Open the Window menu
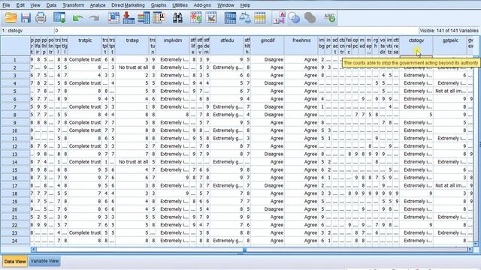The height and width of the screenshot is (270, 481). click(x=225, y=5)
